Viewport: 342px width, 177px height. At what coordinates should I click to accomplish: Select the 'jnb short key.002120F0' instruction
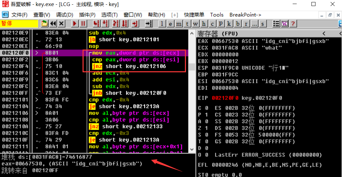(129, 93)
